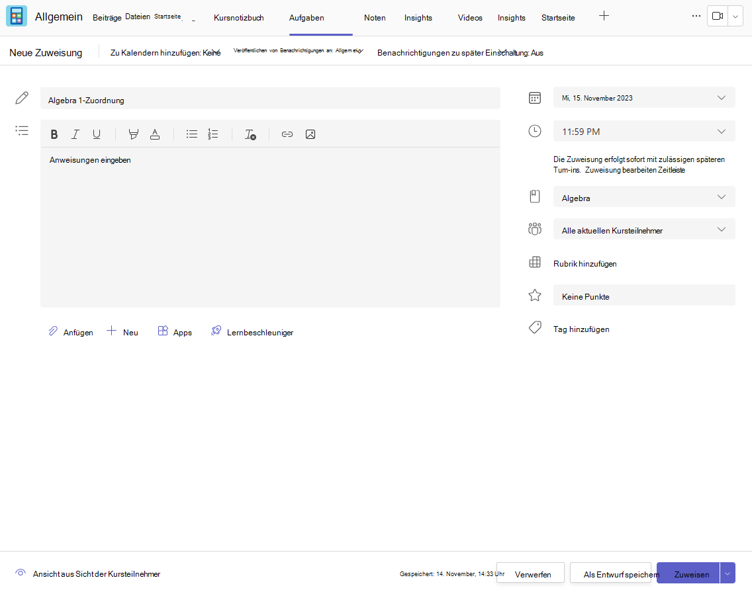Expand the meeting options chevron
Viewport: 752px width, 590px height.
735,16
